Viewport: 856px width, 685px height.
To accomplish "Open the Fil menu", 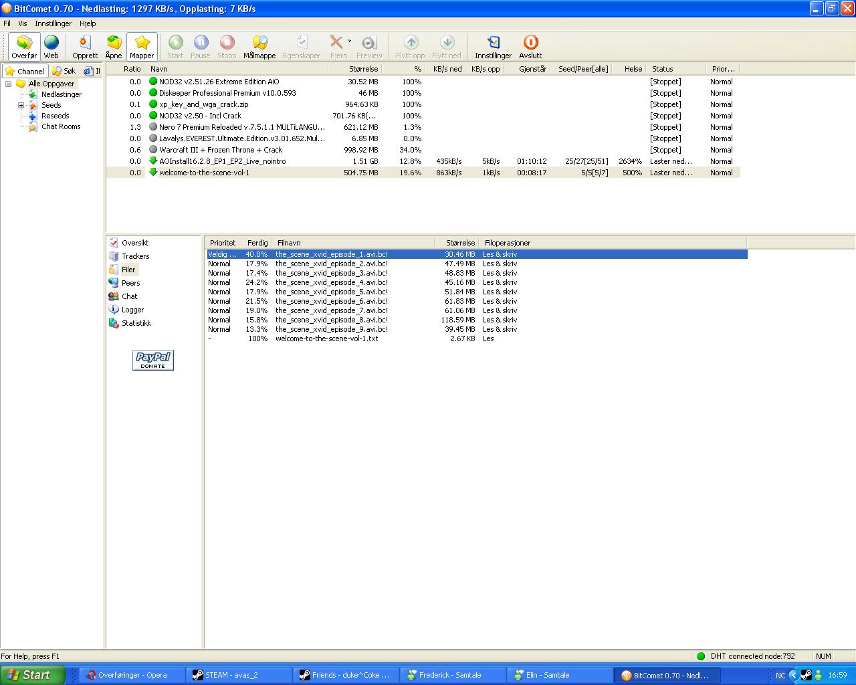I will point(7,23).
